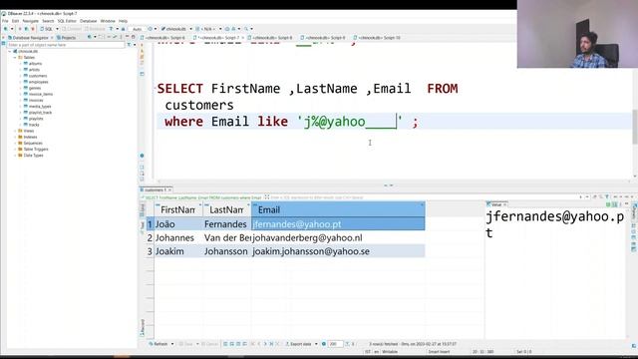Select the Joakim first name cell
Image resolution: width=638 pixels, height=359 pixels.
click(178, 251)
